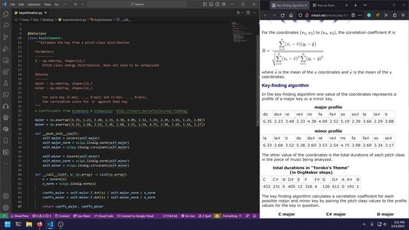
Task: Open problems count in status bar
Action: coord(42,216)
